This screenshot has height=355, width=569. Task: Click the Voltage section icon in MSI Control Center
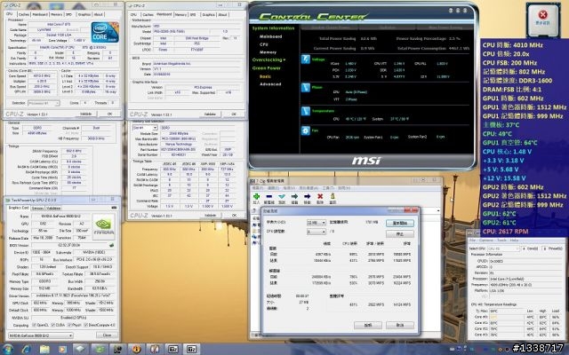click(306, 59)
